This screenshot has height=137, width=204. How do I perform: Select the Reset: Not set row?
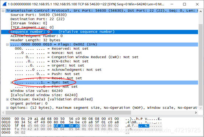[x=48, y=78]
